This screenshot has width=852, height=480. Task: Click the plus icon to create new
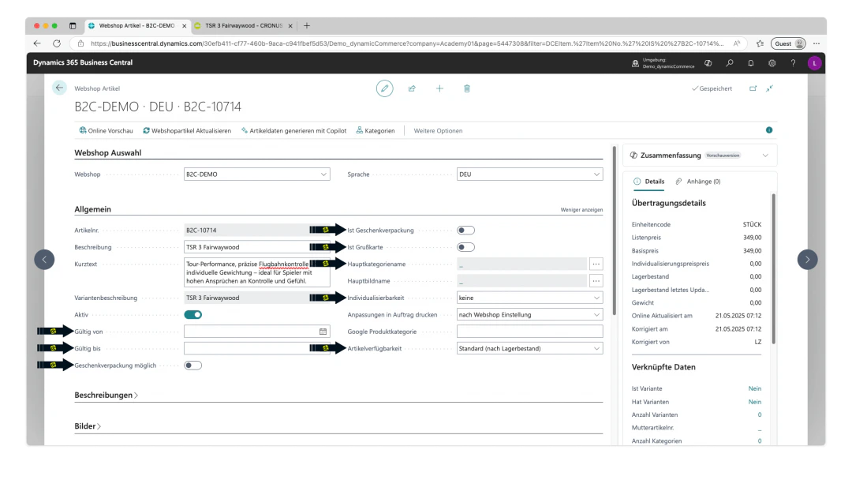tap(439, 88)
